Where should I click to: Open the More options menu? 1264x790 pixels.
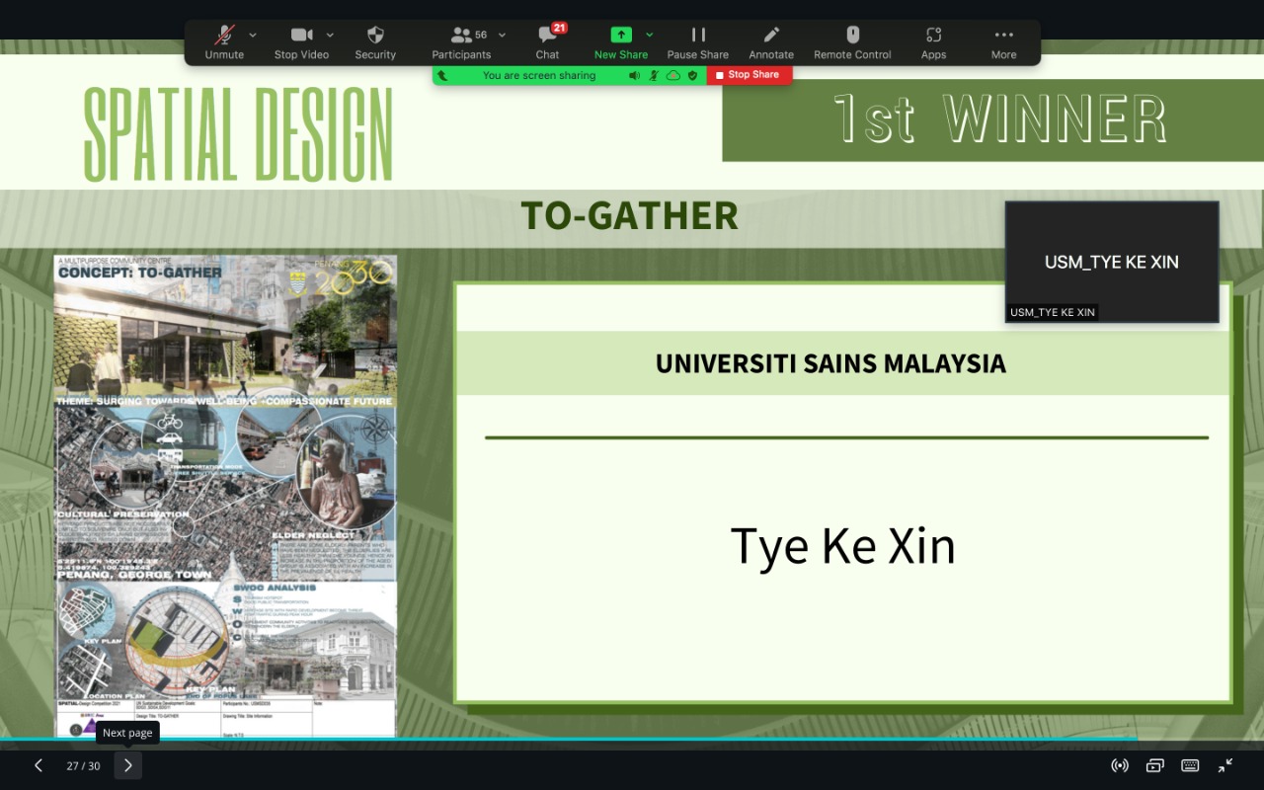[x=1004, y=43]
